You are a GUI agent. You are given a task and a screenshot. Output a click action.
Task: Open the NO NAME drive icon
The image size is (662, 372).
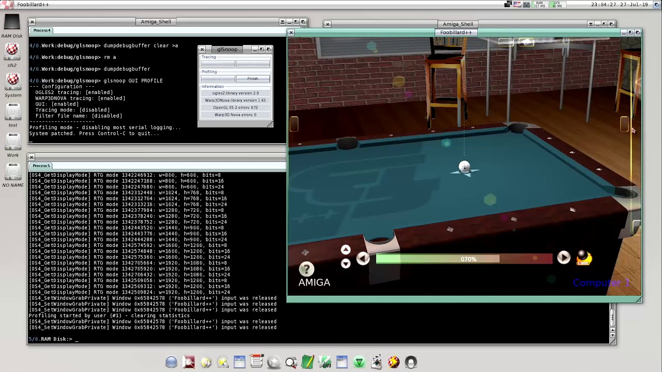12,172
